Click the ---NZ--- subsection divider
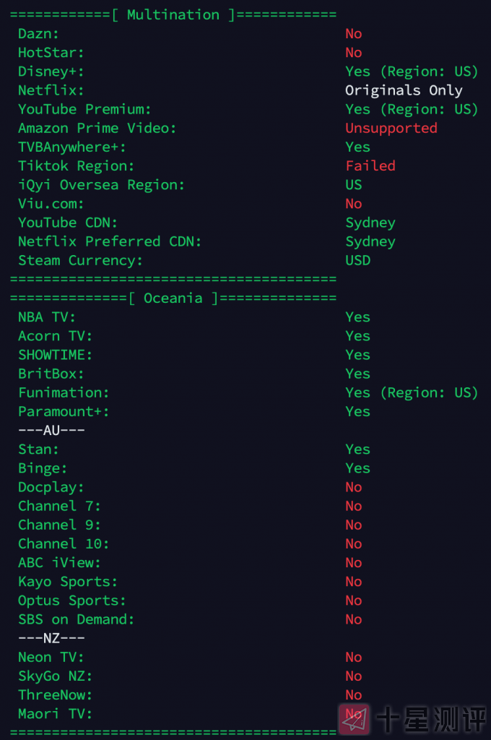491x740 pixels. pyautogui.click(x=51, y=638)
